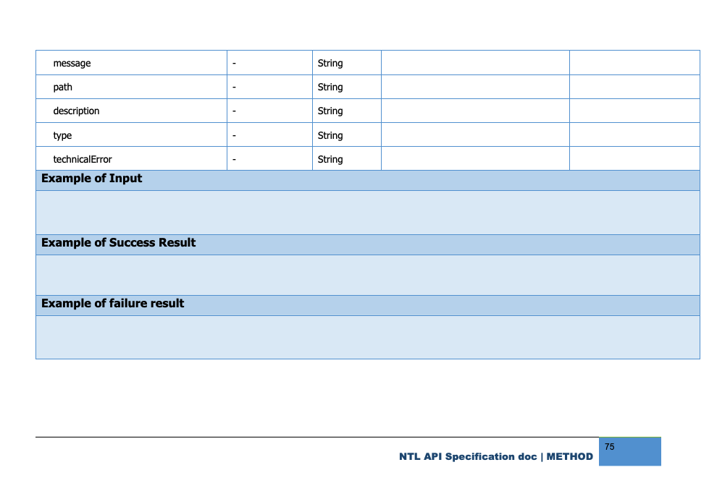Select the 'type' field name cell

click(62, 136)
